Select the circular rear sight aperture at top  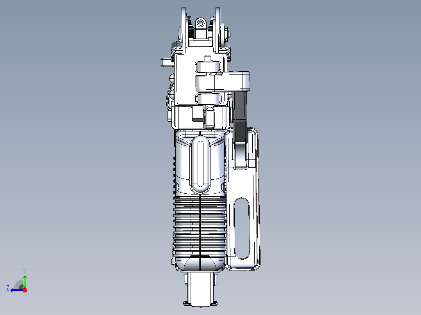point(200,24)
